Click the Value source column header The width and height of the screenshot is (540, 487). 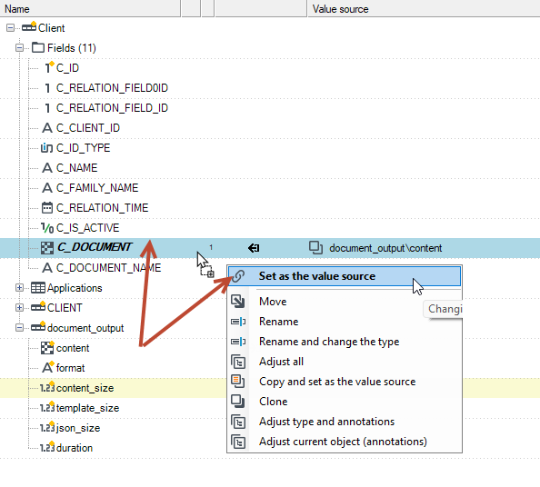coord(424,8)
